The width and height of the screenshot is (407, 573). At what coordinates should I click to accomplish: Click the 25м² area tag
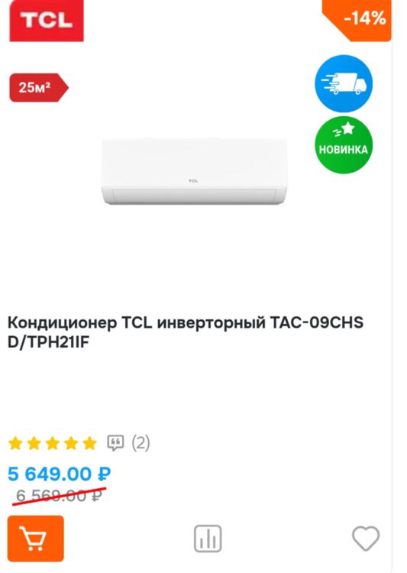[39, 87]
